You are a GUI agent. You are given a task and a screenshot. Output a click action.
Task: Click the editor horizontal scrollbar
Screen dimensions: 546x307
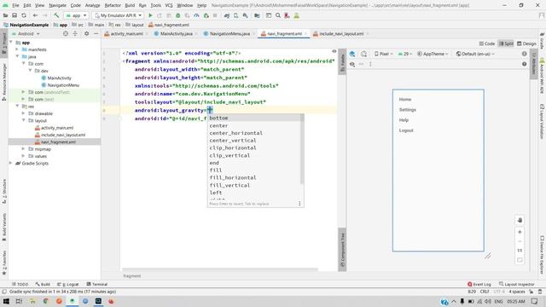tap(220, 269)
